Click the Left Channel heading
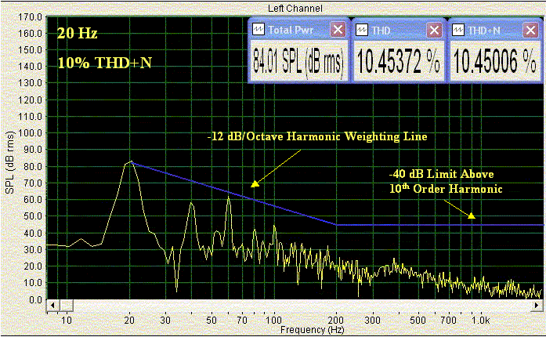 (x=295, y=8)
